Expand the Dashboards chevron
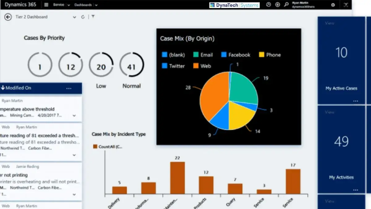This screenshot has width=371, height=209. (x=96, y=5)
